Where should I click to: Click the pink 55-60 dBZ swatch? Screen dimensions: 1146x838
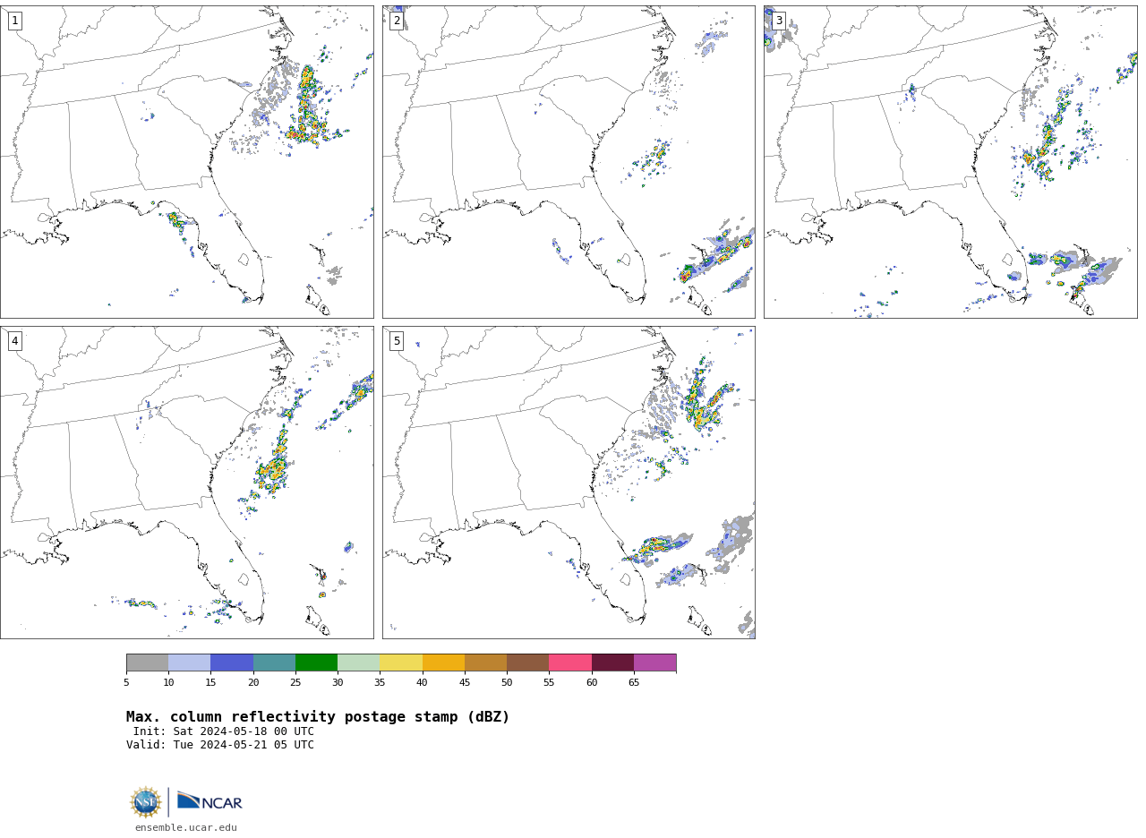click(x=570, y=663)
